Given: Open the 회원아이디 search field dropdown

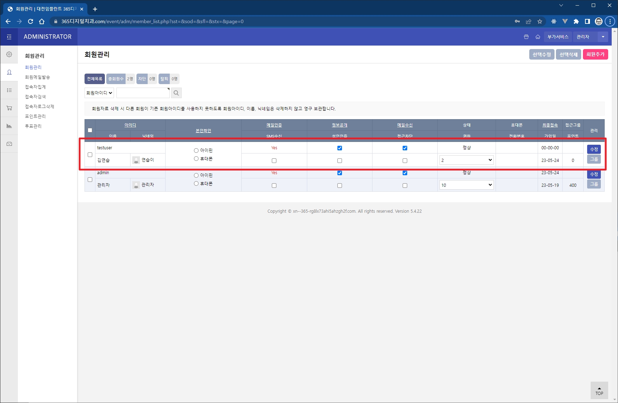Looking at the screenshot, I should pyautogui.click(x=99, y=93).
